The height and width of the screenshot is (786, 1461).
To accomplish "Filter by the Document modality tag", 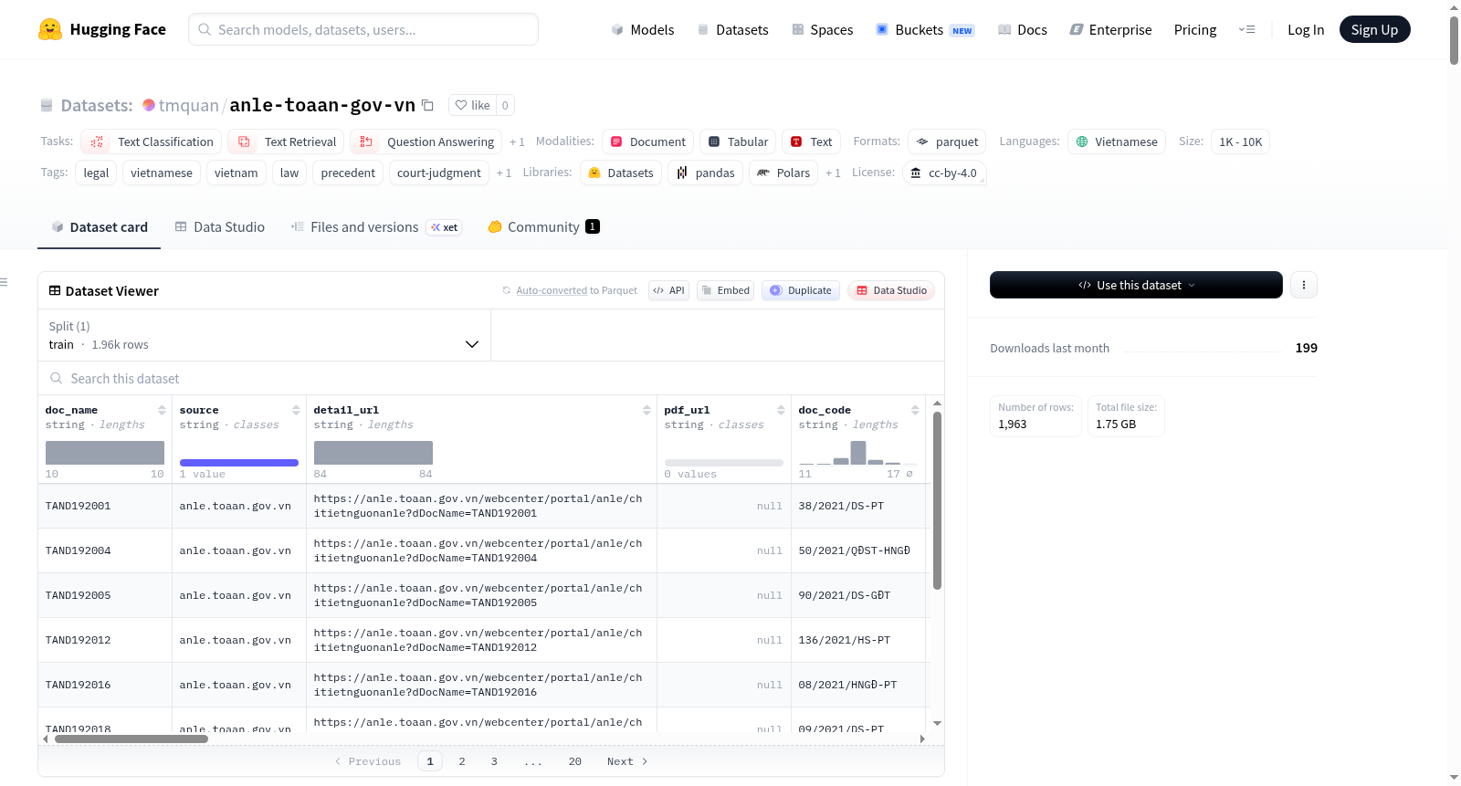I will point(647,141).
